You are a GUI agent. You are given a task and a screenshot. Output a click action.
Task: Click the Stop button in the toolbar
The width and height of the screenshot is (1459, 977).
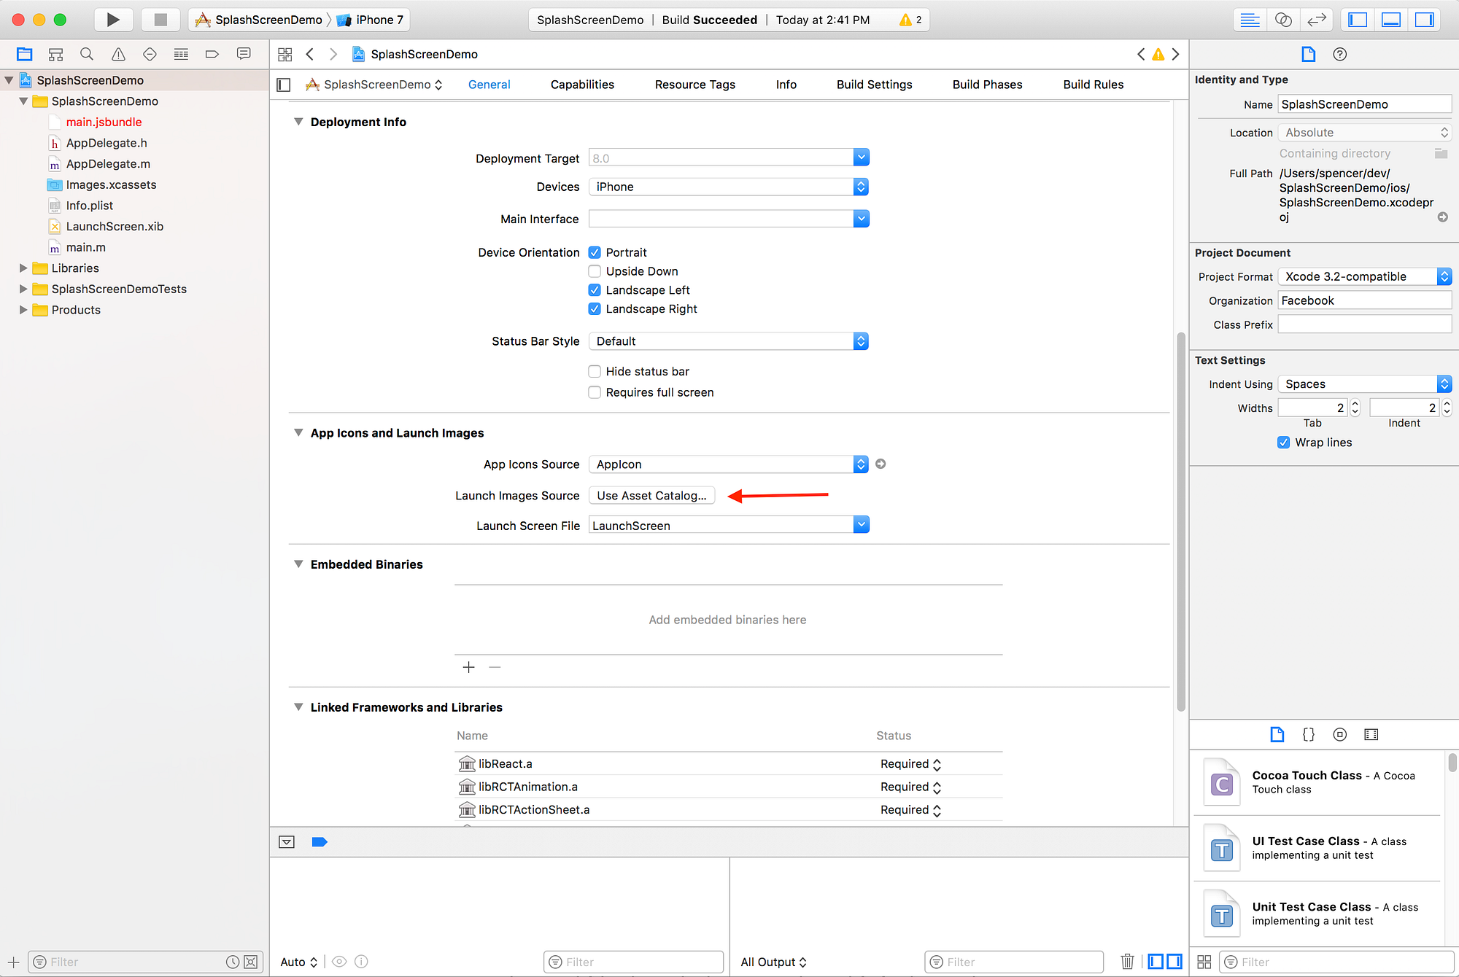(160, 20)
